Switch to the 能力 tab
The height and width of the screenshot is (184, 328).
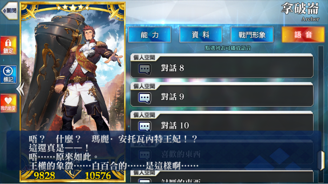click(x=150, y=34)
